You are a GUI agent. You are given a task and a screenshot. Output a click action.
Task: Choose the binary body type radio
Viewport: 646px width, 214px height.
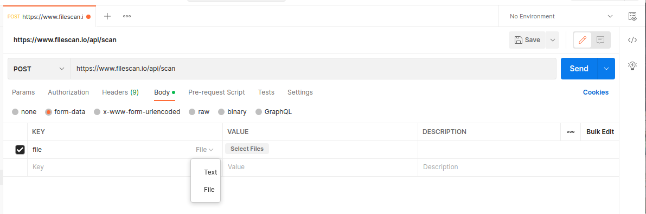click(x=221, y=112)
